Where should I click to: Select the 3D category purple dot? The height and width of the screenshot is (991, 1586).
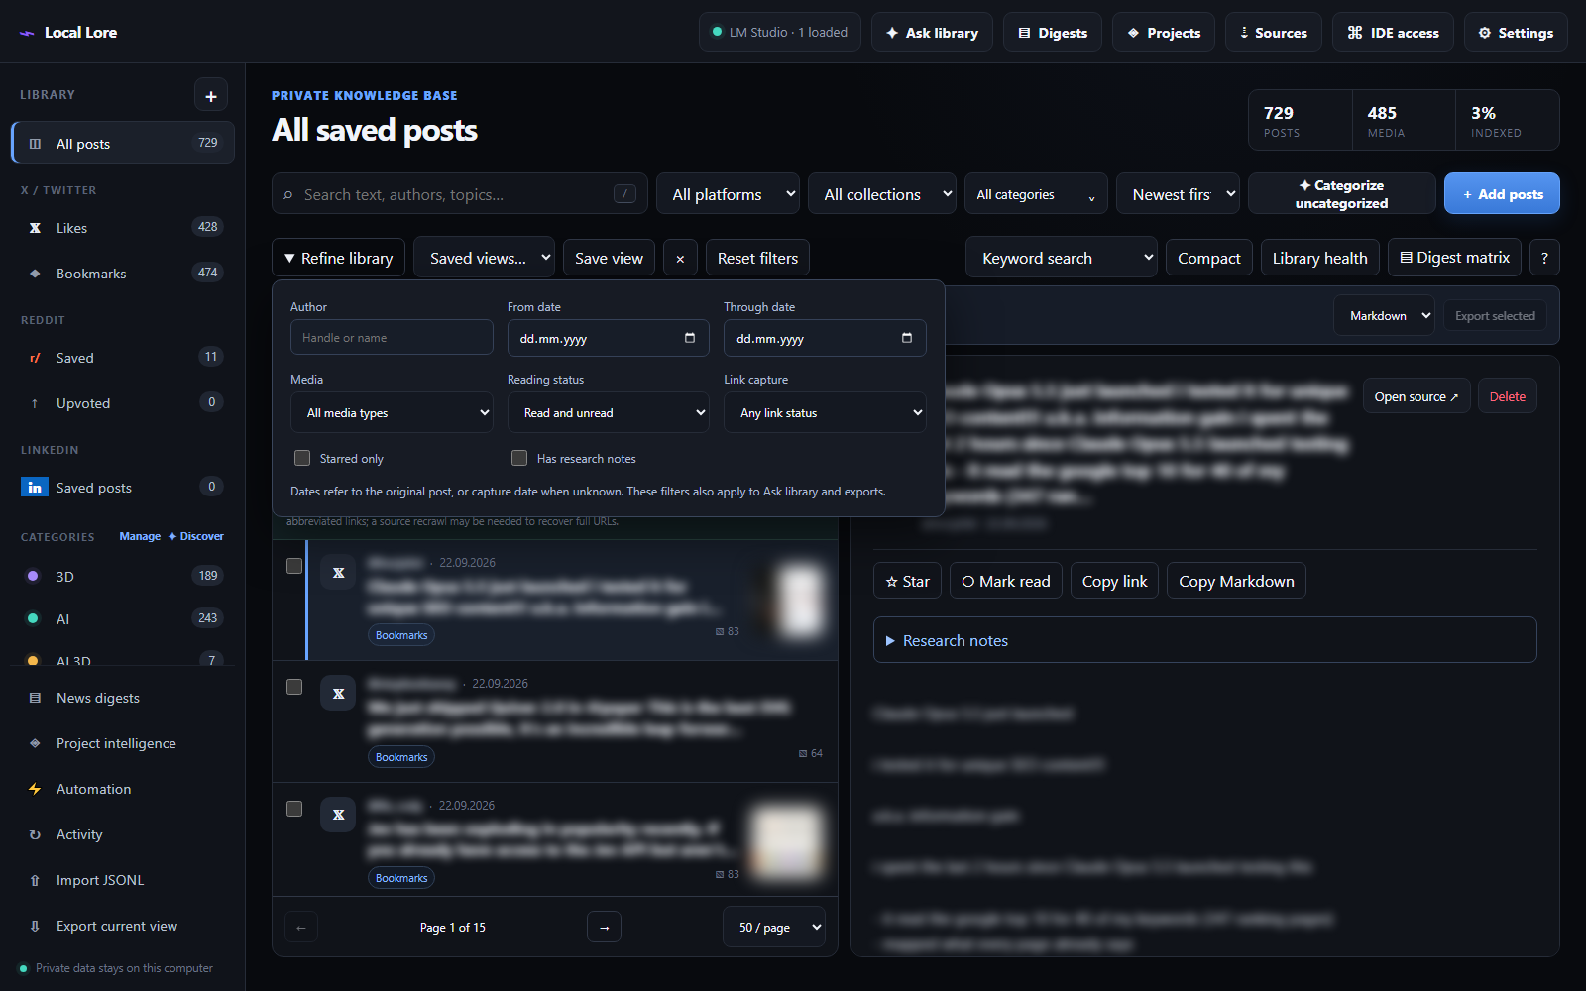click(33, 576)
